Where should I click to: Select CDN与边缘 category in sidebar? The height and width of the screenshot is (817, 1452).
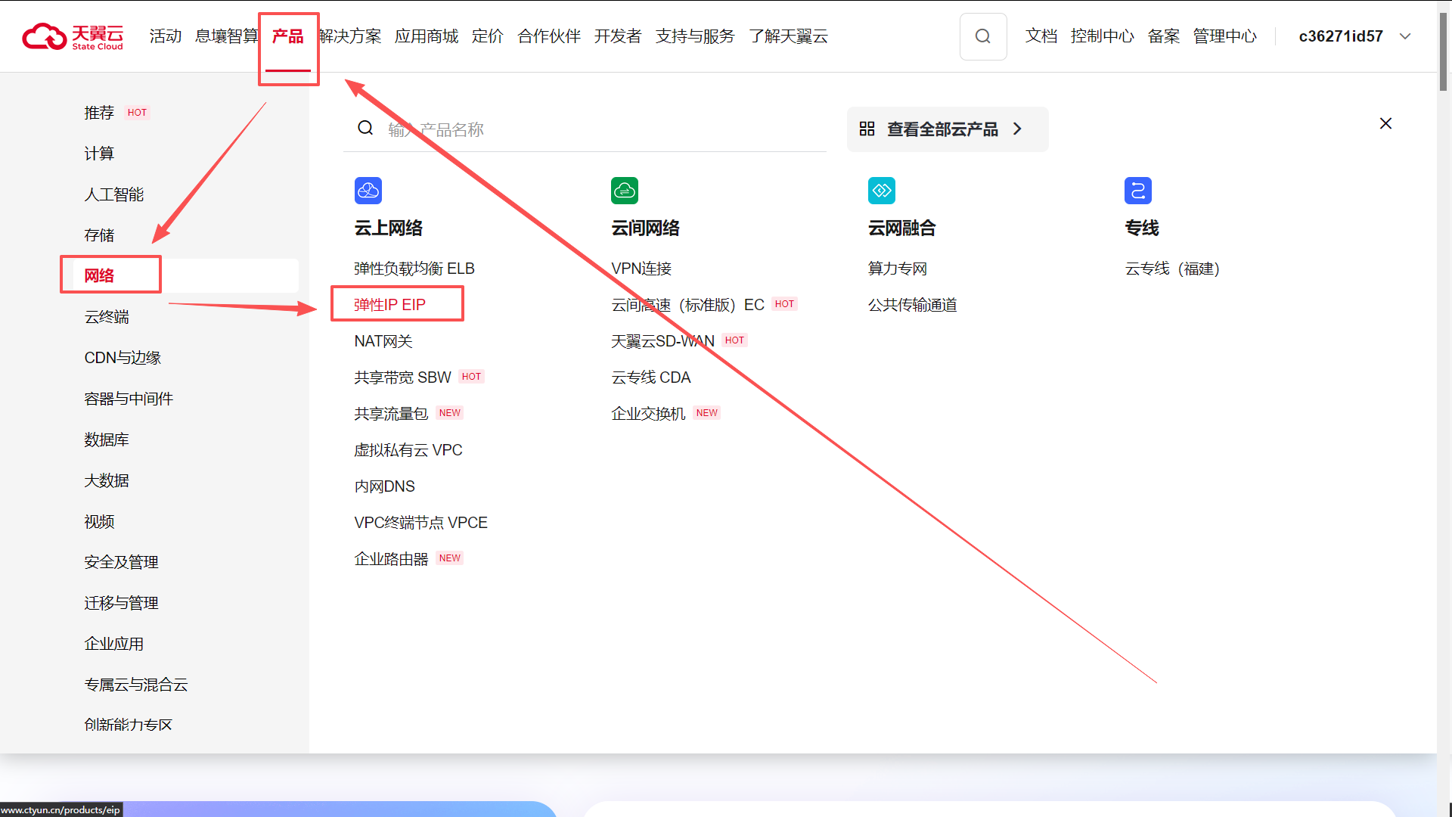click(x=123, y=358)
